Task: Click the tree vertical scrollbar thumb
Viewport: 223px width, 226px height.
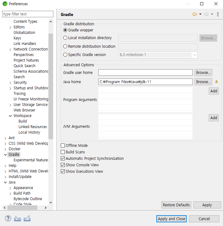Action: pyautogui.click(x=51, y=86)
